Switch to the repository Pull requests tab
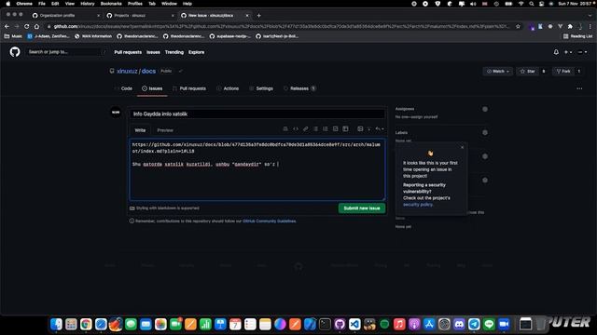Viewport: 597px width, 335px height. click(x=189, y=88)
